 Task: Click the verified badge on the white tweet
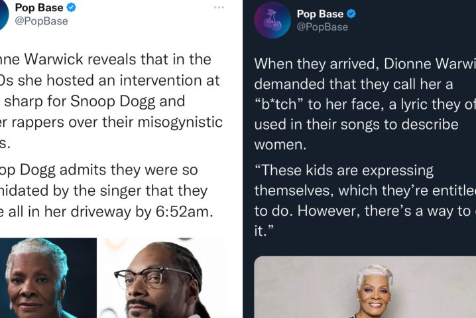71,7
